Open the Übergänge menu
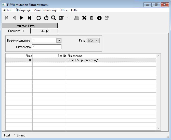171x140 pixels. [23, 10]
